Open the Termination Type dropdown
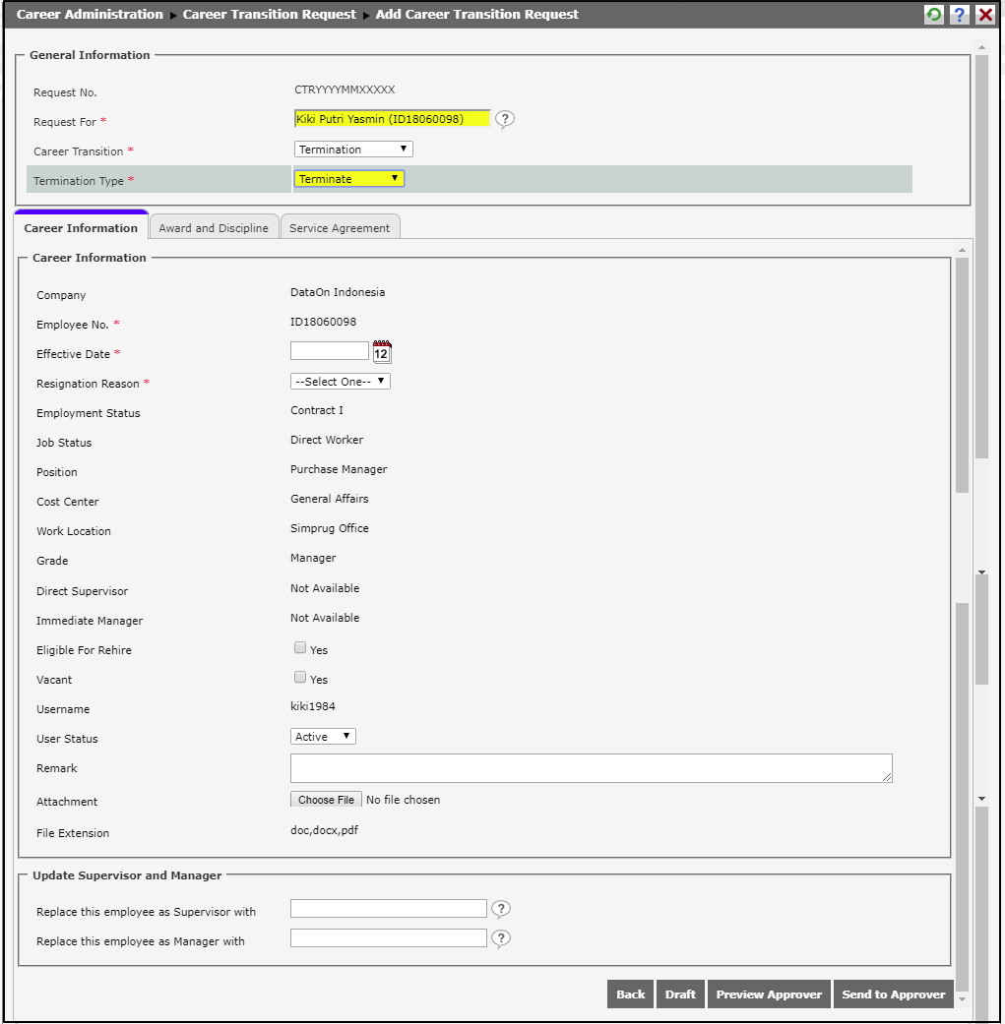 [349, 179]
